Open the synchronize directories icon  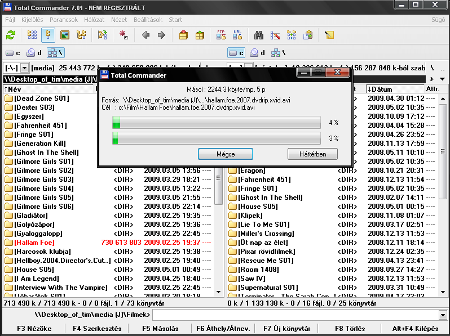[x=292, y=35]
